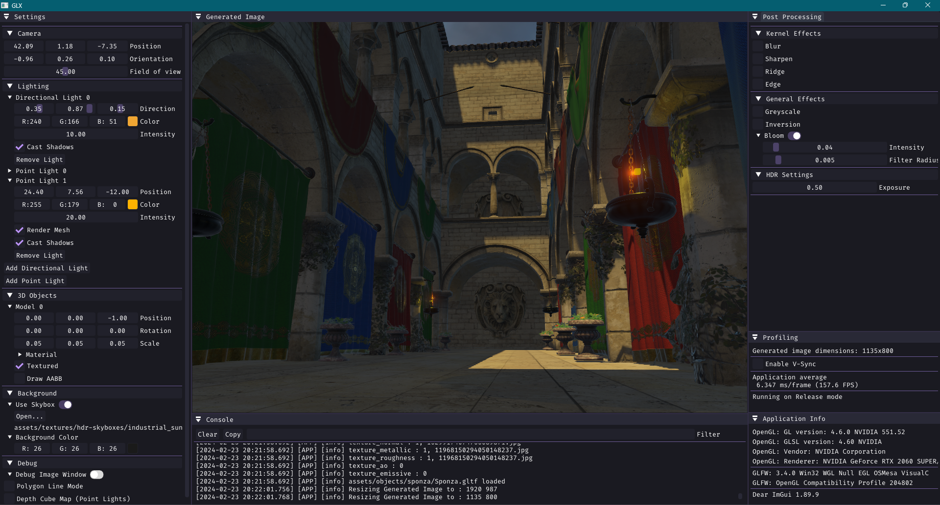Disable Cast Shadows for Point Light 1

pyautogui.click(x=20, y=242)
